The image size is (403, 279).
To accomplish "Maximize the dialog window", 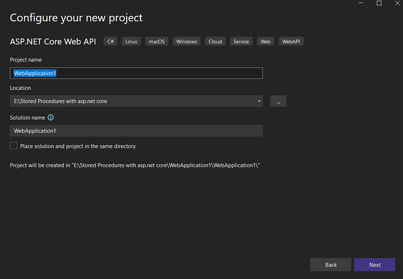I will 379,3.
